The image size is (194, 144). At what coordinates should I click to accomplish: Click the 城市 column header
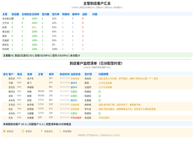click(x=51, y=74)
